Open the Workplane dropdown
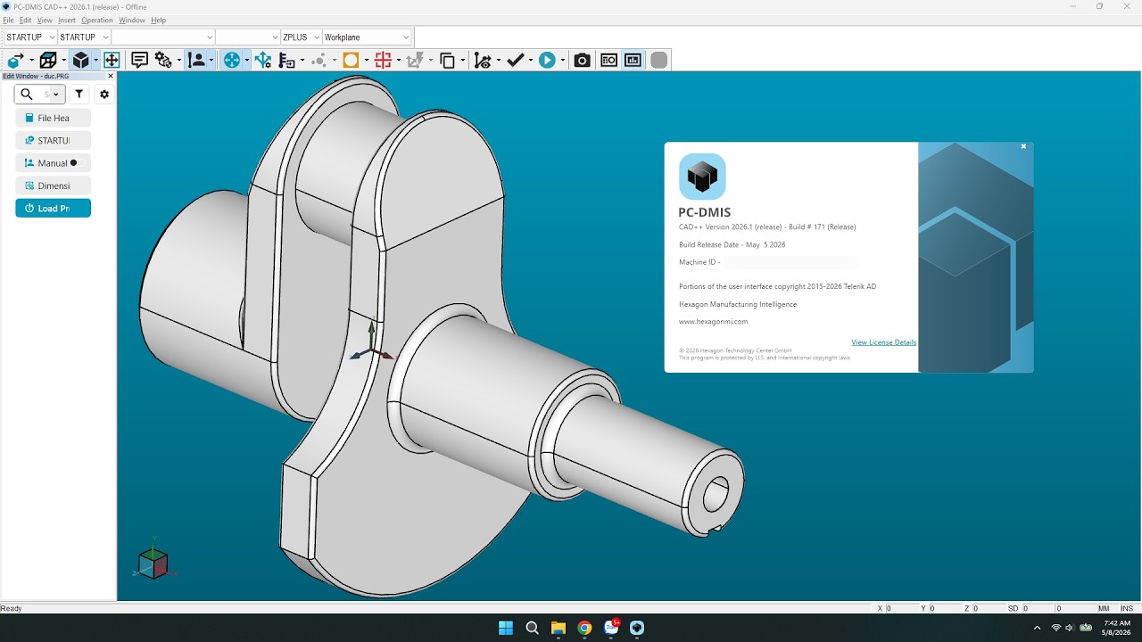Viewport: 1142px width, 642px height. pos(367,37)
